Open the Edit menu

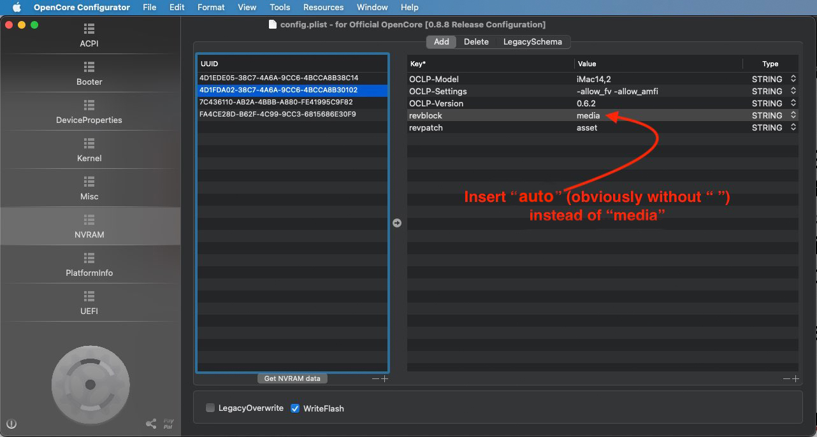tap(177, 8)
